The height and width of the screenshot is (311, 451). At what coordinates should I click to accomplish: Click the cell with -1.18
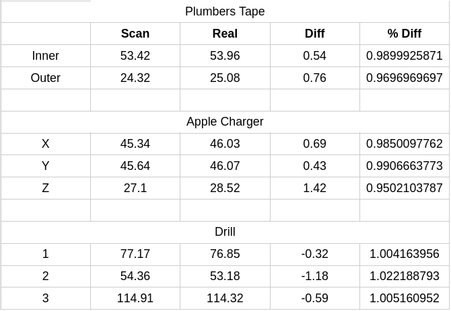315,276
